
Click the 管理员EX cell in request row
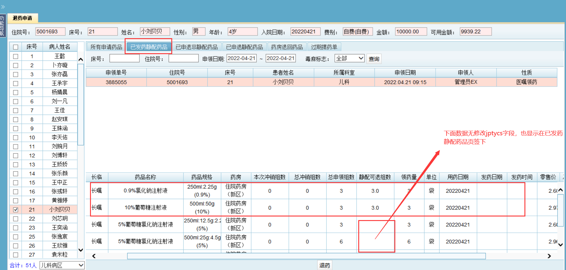[466, 82]
